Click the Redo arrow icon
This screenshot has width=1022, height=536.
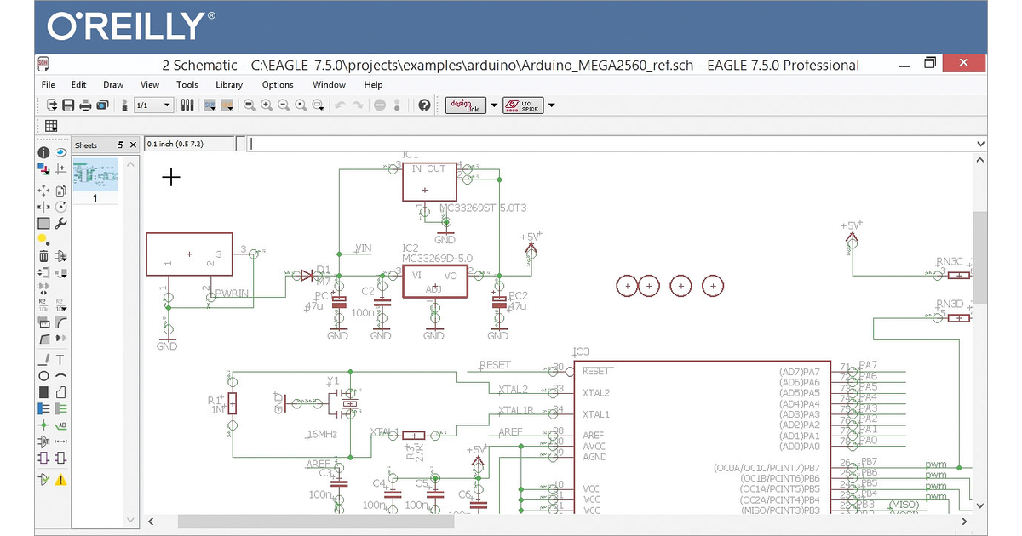tap(357, 105)
